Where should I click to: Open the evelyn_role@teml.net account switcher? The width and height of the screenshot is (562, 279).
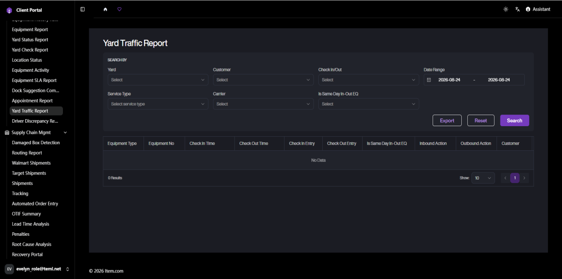click(37, 269)
